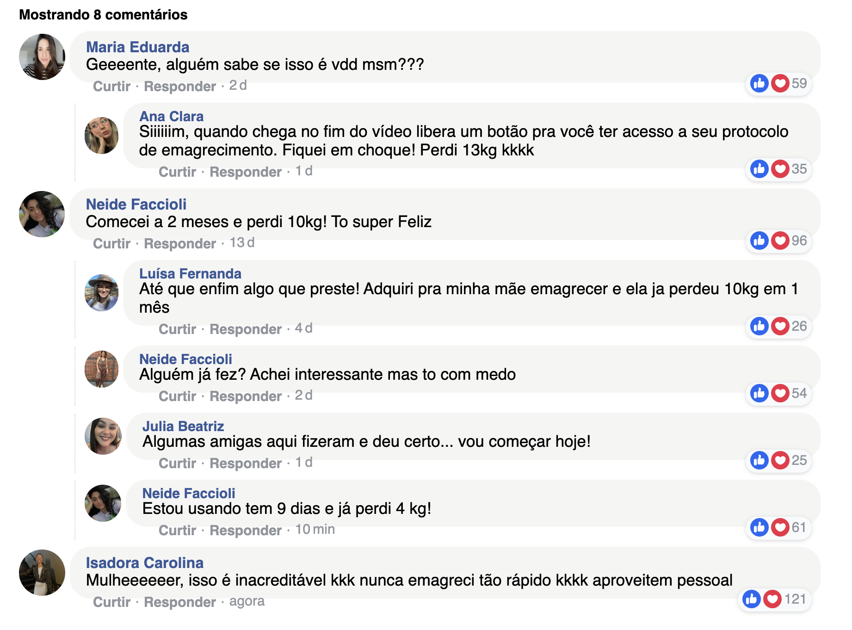Click Curtir under Maria Eduarda's comment

pyautogui.click(x=111, y=86)
